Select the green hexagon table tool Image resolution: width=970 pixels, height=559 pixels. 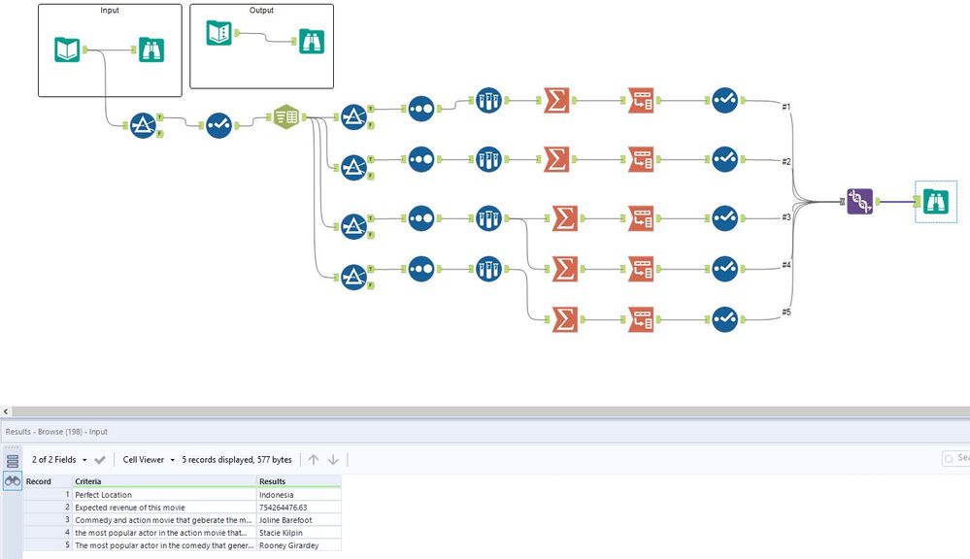(x=286, y=116)
